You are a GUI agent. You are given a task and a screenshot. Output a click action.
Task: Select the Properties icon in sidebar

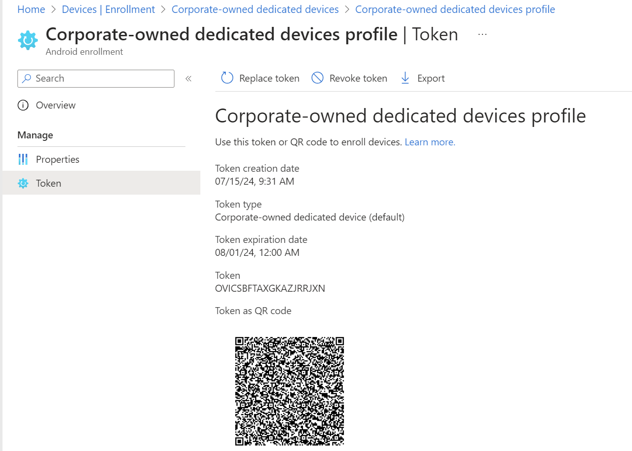23,159
